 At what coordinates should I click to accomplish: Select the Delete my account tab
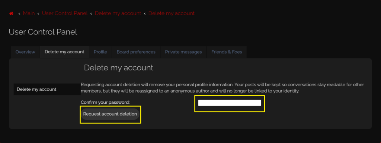pos(64,52)
